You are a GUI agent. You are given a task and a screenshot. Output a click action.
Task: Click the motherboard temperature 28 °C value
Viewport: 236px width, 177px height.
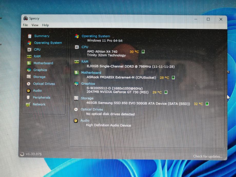click(x=164, y=78)
